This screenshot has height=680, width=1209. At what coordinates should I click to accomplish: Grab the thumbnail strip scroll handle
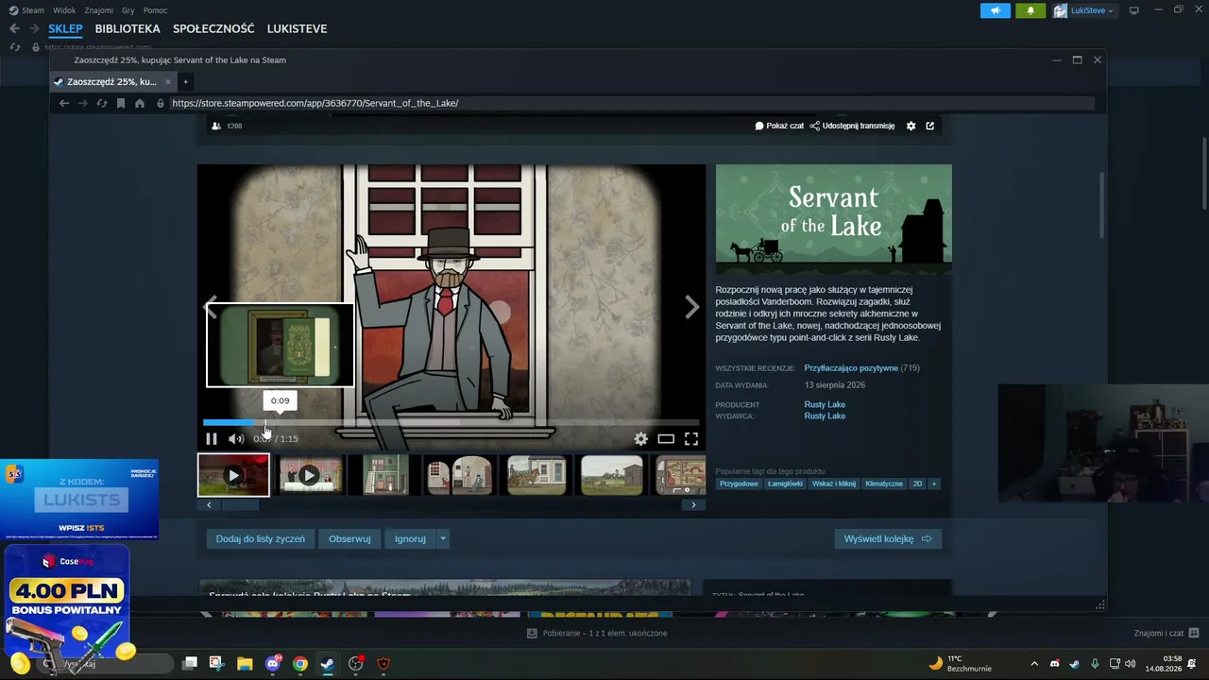[x=240, y=505]
